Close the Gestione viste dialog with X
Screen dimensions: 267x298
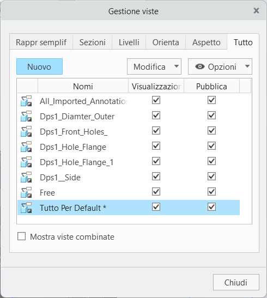(x=256, y=11)
